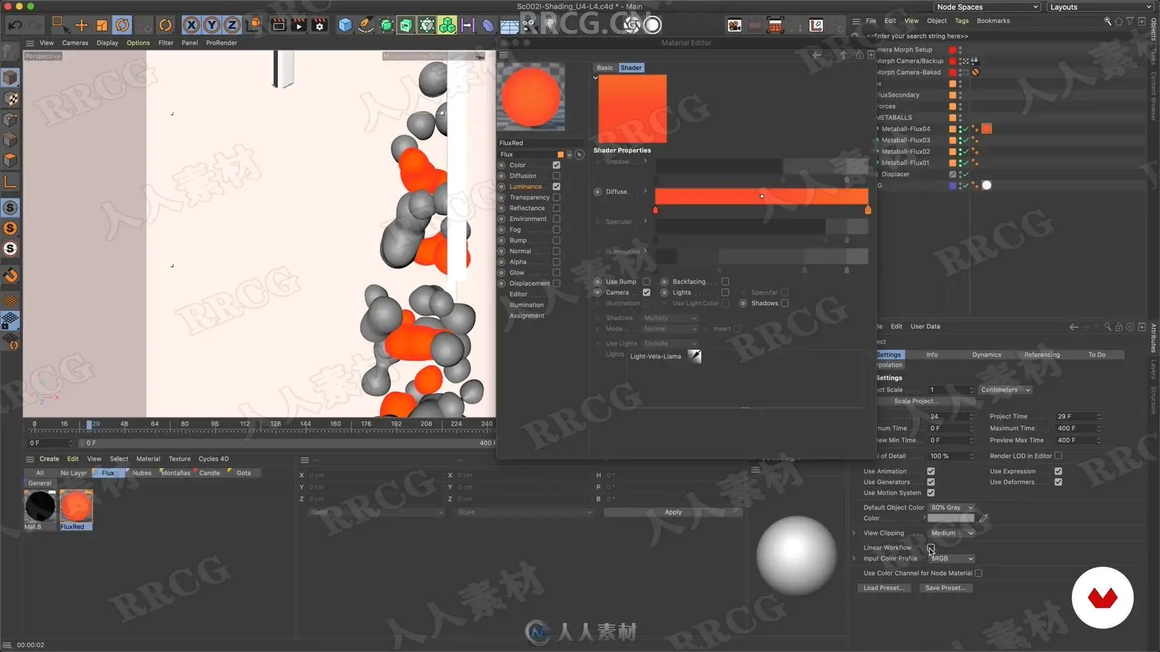Click the Pen spline tool icon
The height and width of the screenshot is (652, 1160).
pos(366,25)
